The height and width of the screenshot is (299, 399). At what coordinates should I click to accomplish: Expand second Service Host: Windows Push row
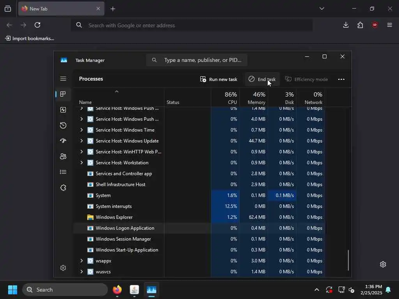tap(81, 119)
